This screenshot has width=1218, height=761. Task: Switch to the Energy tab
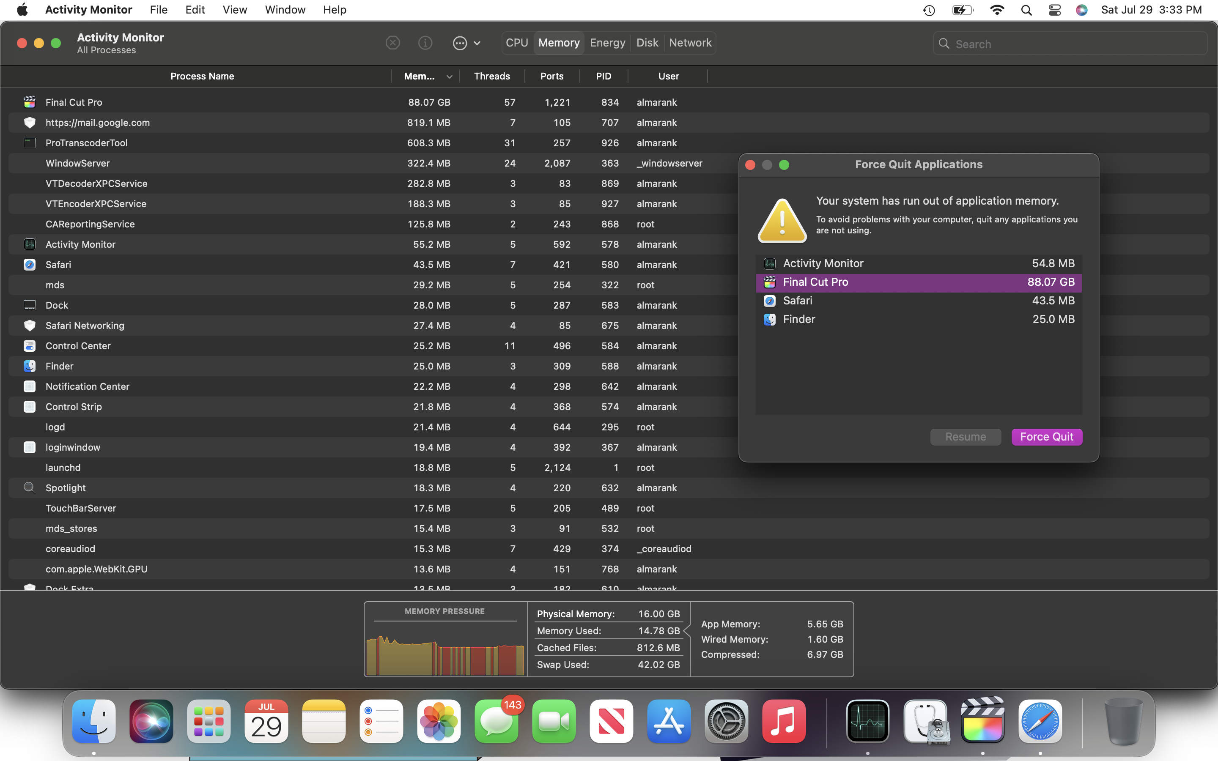(607, 43)
